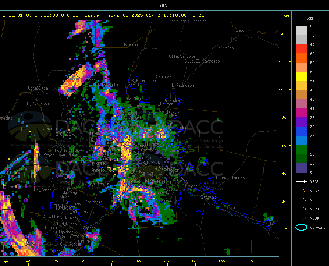Viewport: 329px width, 266px height.
Task: Click the cyan ellipse 'current' marker icon
Action: coord(301,227)
